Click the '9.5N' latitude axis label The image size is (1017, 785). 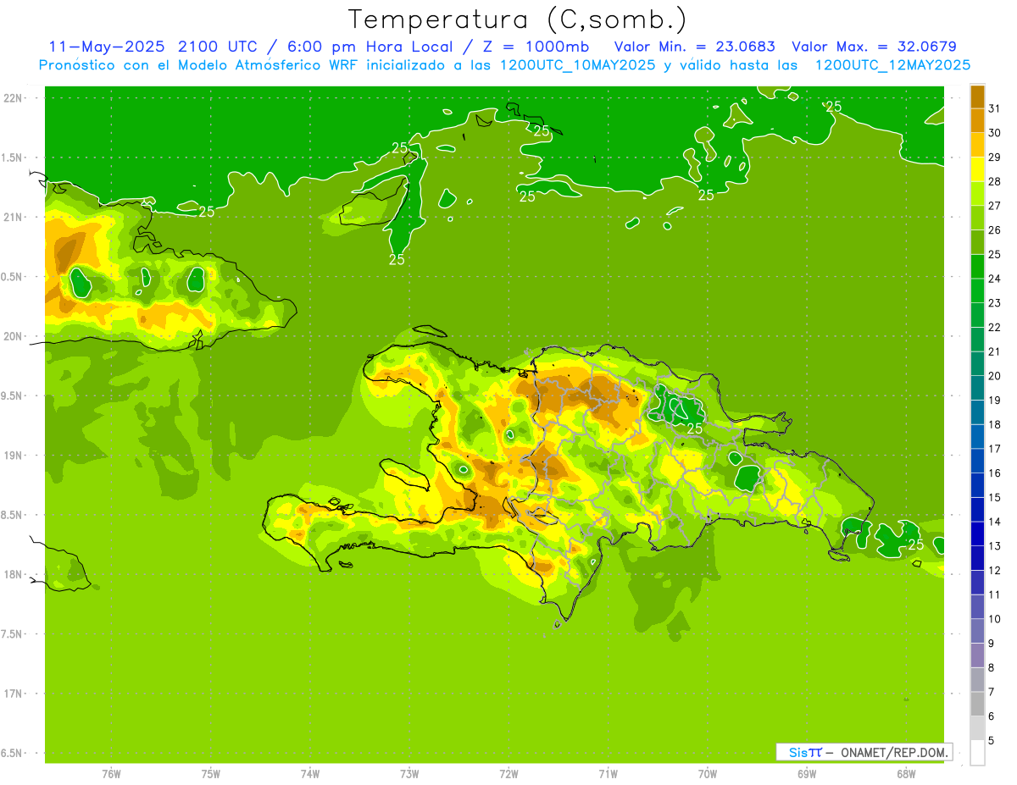click(13, 396)
